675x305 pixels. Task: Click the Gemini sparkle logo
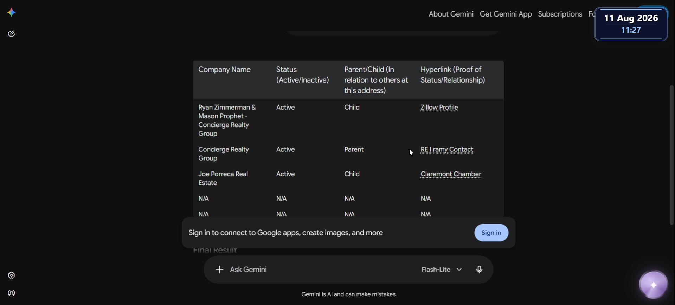coord(11,13)
